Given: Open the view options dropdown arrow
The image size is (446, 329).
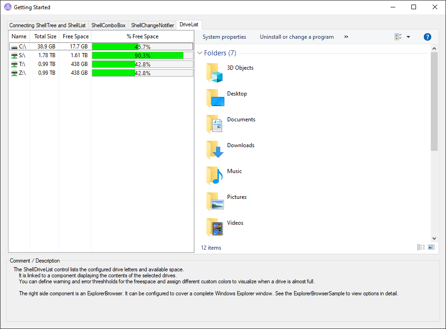Looking at the screenshot, I should point(408,37).
